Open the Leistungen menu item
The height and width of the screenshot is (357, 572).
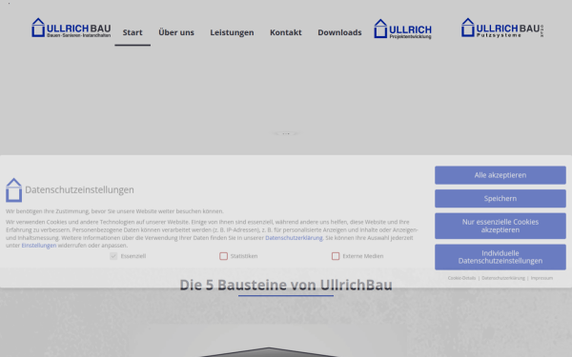(x=232, y=32)
